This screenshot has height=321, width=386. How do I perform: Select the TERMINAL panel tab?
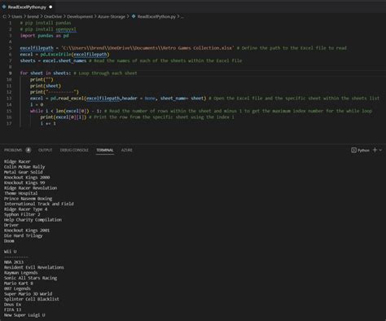105,150
